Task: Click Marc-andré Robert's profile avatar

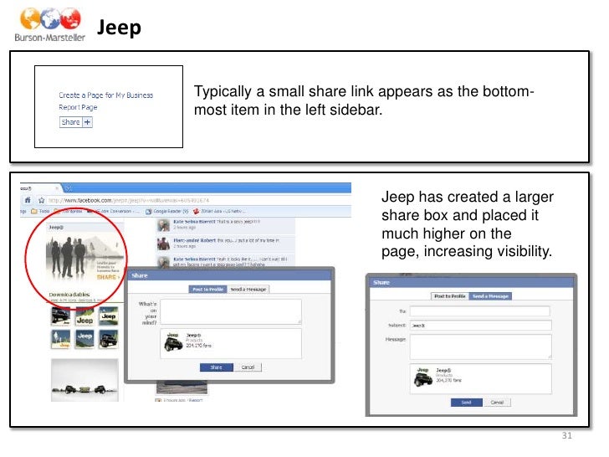Action: [163, 244]
